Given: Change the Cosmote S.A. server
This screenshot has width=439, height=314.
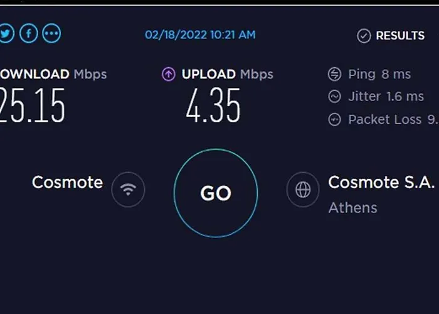Looking at the screenshot, I should pos(381,183).
